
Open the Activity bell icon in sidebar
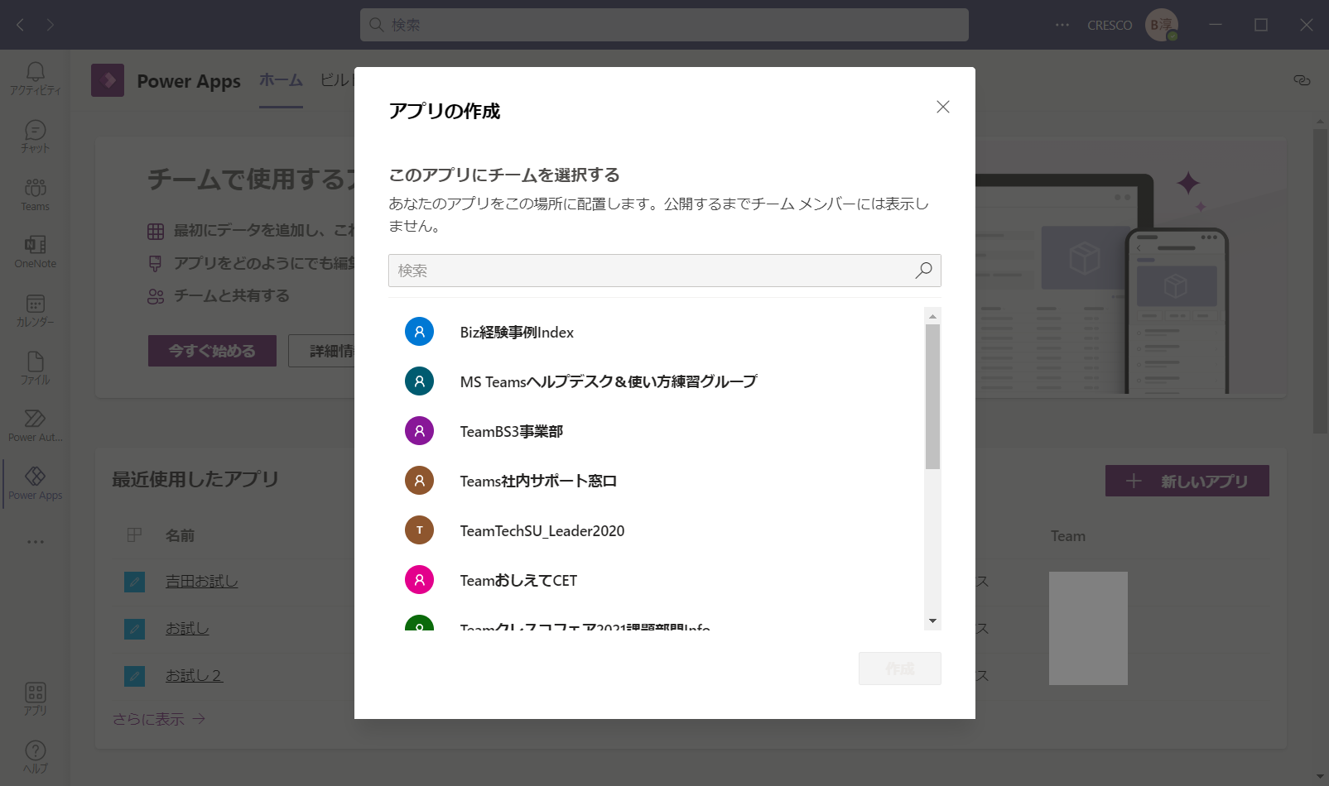coord(35,79)
